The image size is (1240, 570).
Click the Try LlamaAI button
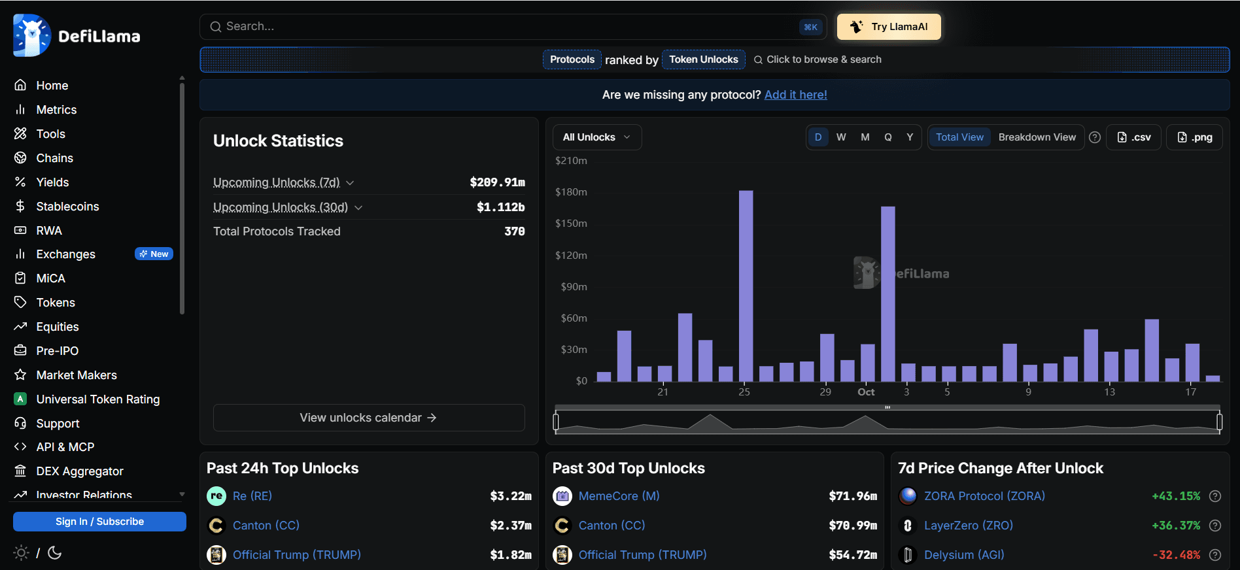click(x=889, y=27)
